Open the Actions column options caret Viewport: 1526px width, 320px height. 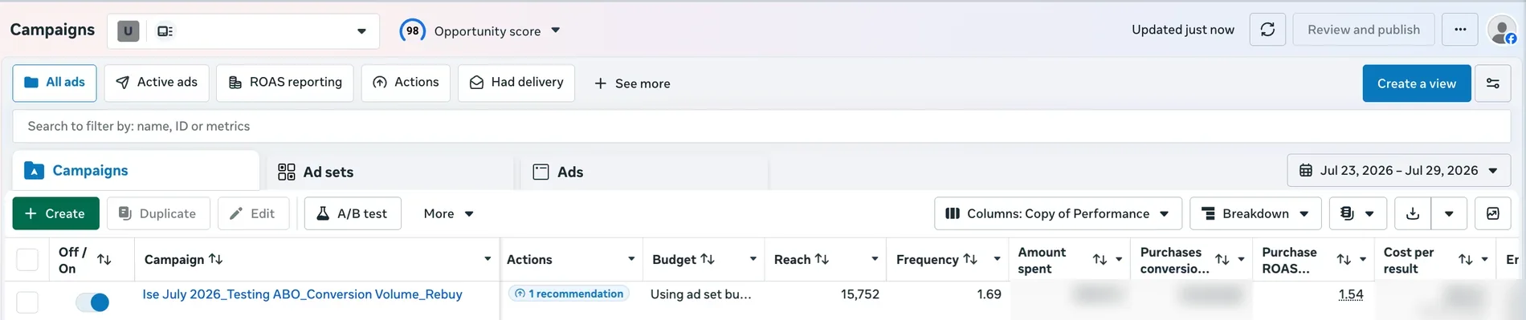tap(631, 259)
